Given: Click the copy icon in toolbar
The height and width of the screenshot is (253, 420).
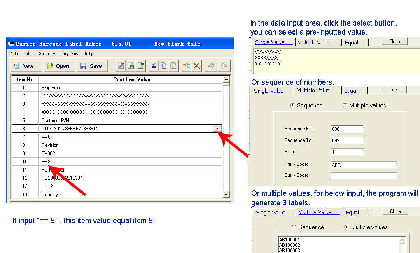Looking at the screenshot, I should coord(163,66).
